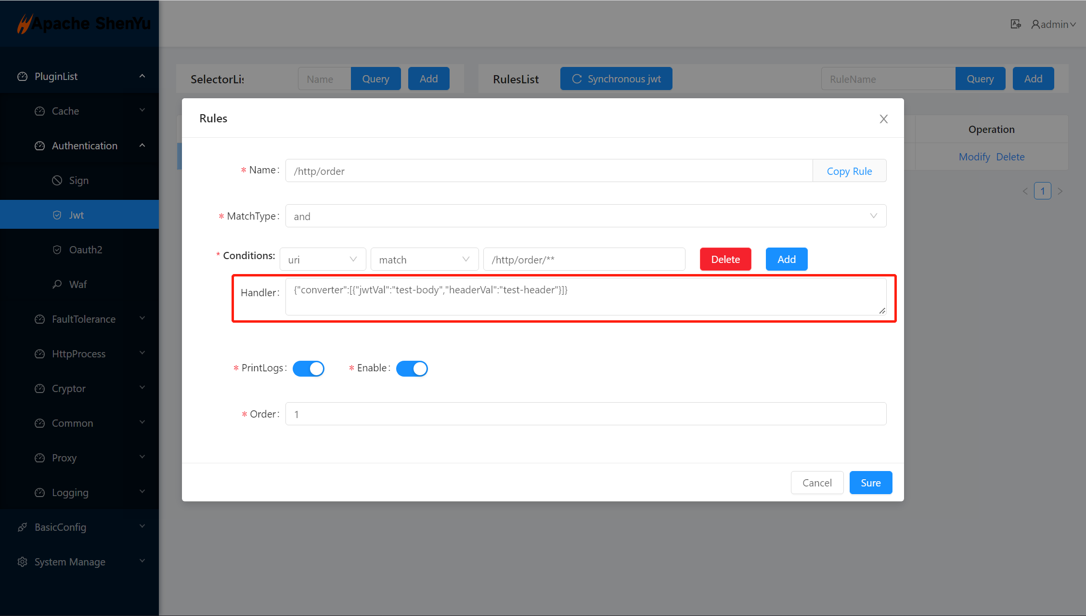
Task: Click the Copy Rule button
Action: (849, 171)
